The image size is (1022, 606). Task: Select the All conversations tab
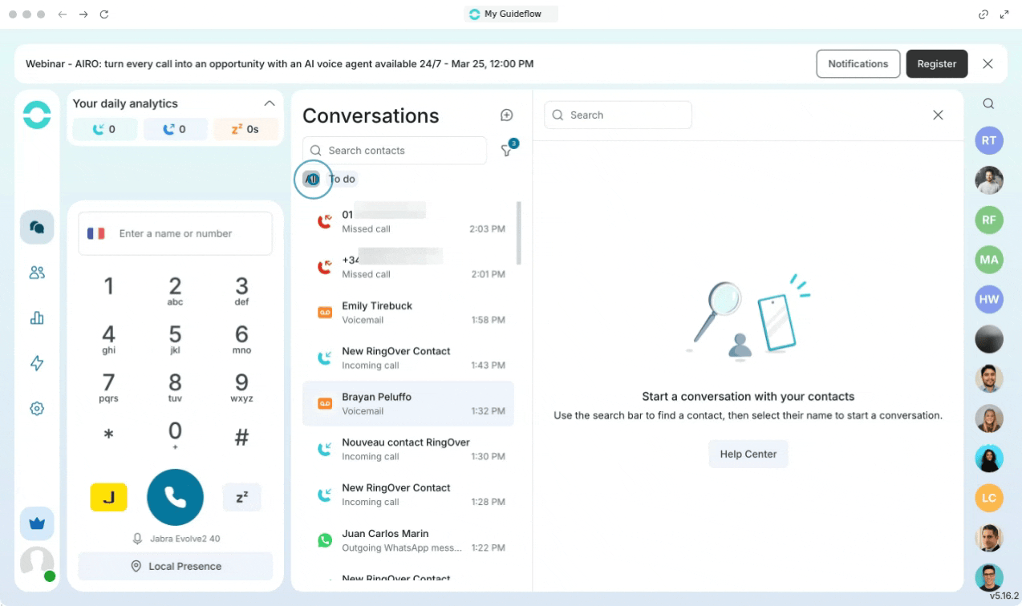[312, 179]
